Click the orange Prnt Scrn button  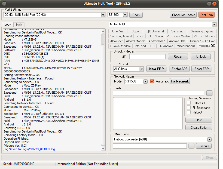tap(206, 15)
